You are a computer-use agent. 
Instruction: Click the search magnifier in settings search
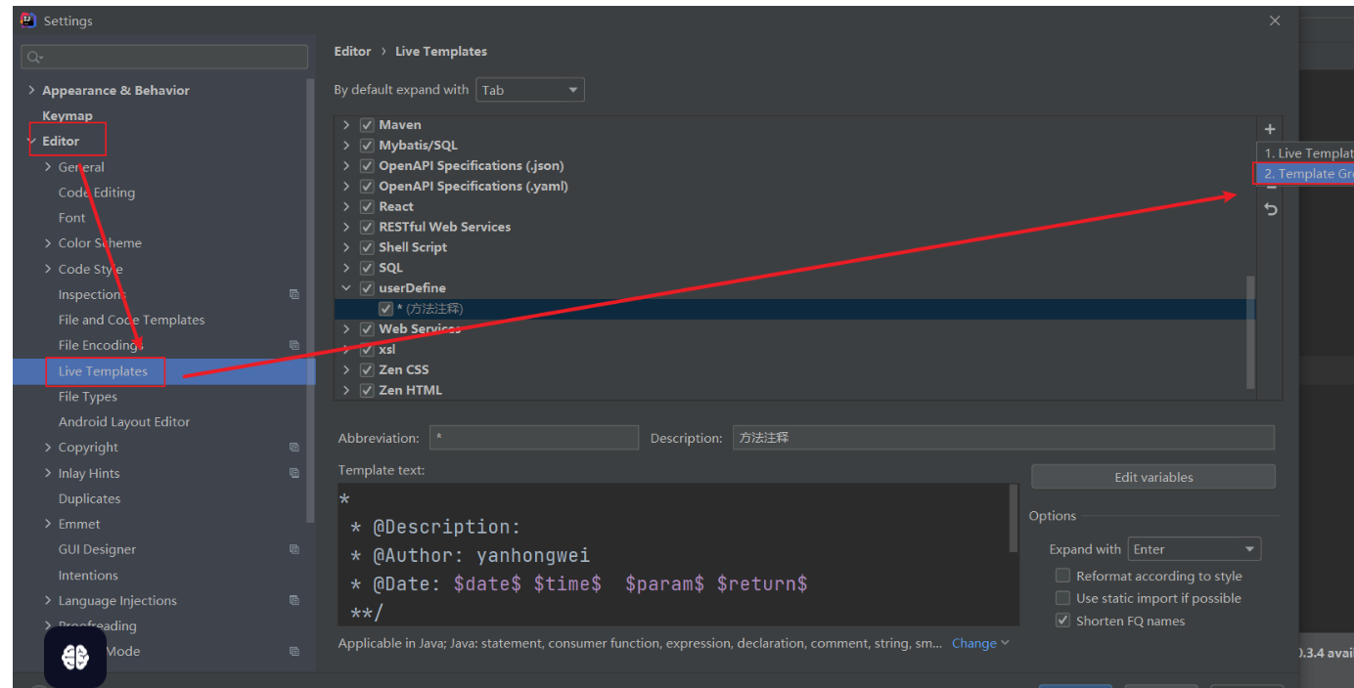point(34,58)
